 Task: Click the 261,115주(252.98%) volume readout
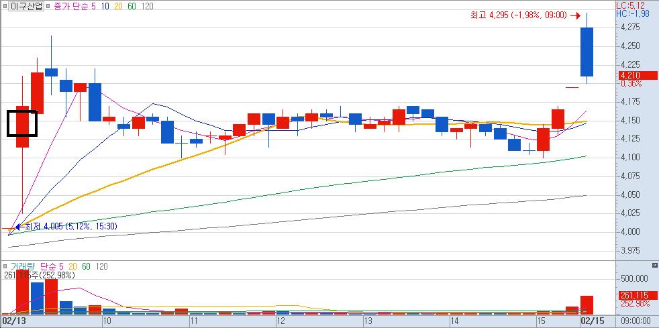point(39,276)
